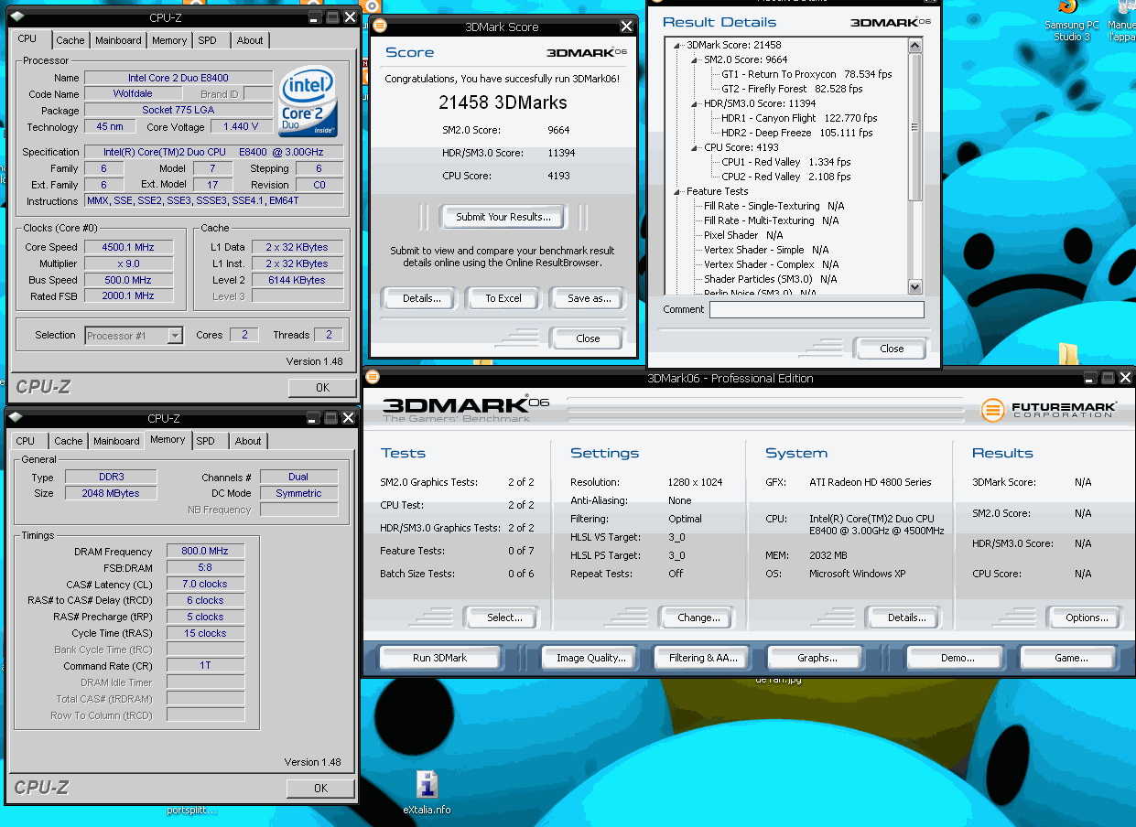Open the Memory tab in the processor CPU-Z window
1136x827 pixels.
click(169, 40)
